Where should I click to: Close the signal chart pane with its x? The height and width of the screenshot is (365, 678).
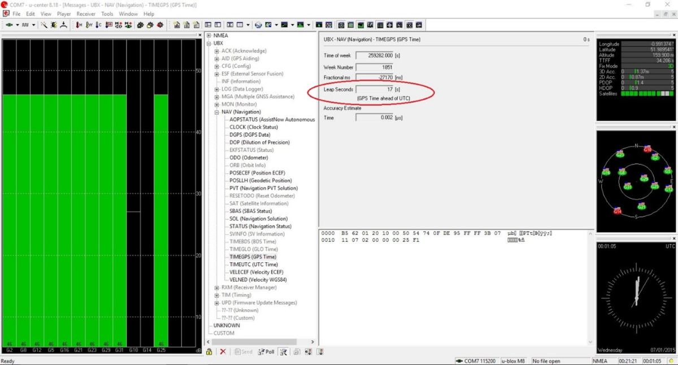point(200,35)
